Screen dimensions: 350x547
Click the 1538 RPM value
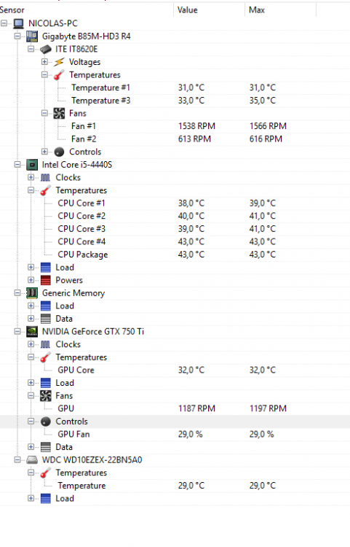click(x=196, y=126)
